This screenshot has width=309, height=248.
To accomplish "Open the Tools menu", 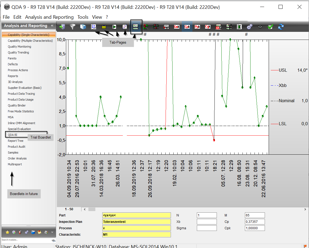I will 83,17.
